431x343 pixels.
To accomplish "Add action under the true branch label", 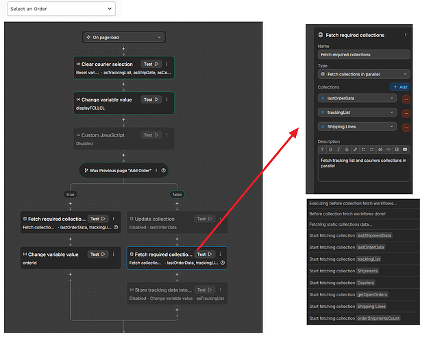I will coord(71,204).
